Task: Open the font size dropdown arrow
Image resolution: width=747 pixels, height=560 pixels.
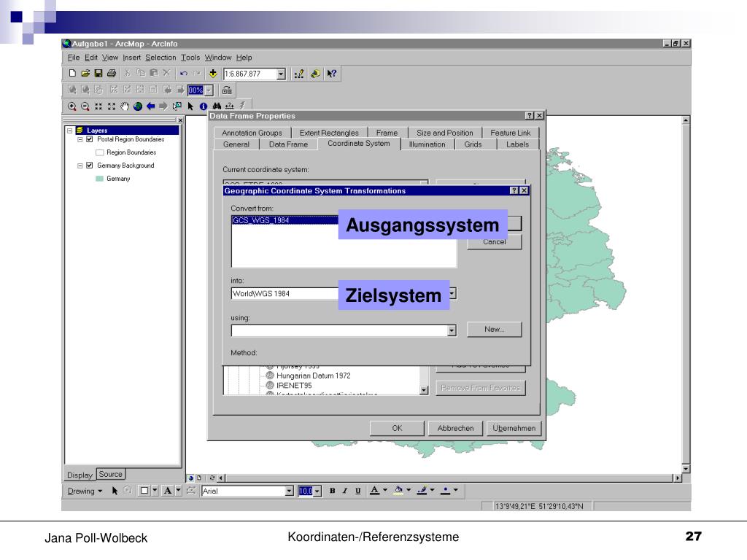Action: pos(317,491)
